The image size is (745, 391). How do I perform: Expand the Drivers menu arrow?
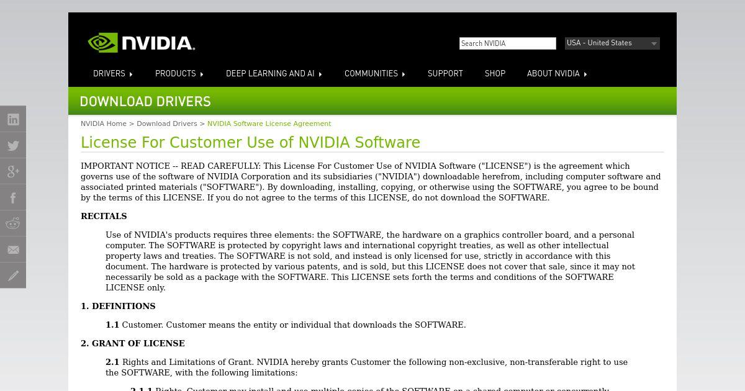point(131,74)
